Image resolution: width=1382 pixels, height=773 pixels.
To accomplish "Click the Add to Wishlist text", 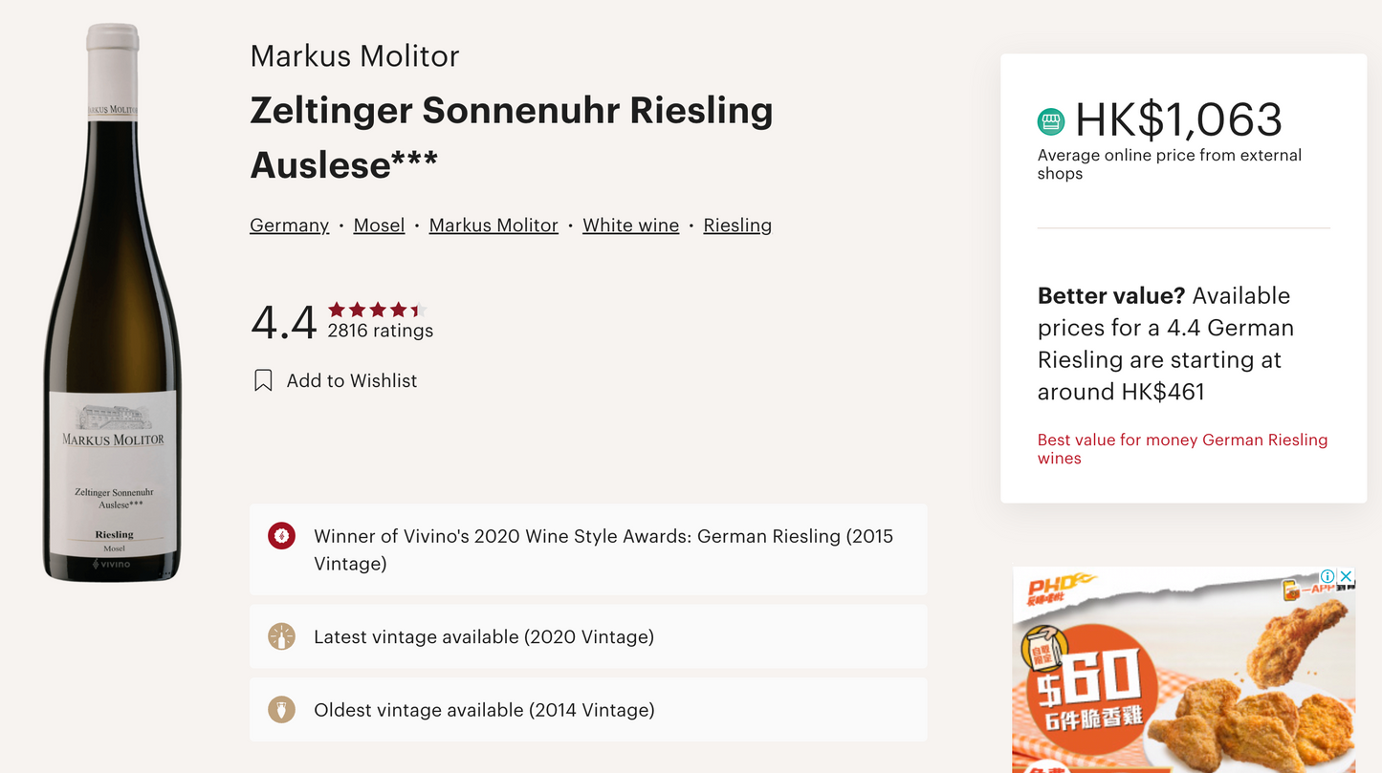I will (x=352, y=380).
